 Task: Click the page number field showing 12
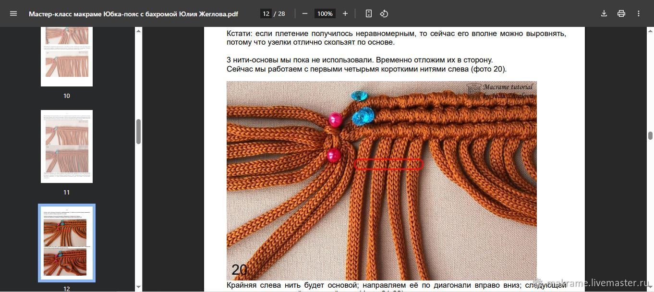pyautogui.click(x=266, y=13)
